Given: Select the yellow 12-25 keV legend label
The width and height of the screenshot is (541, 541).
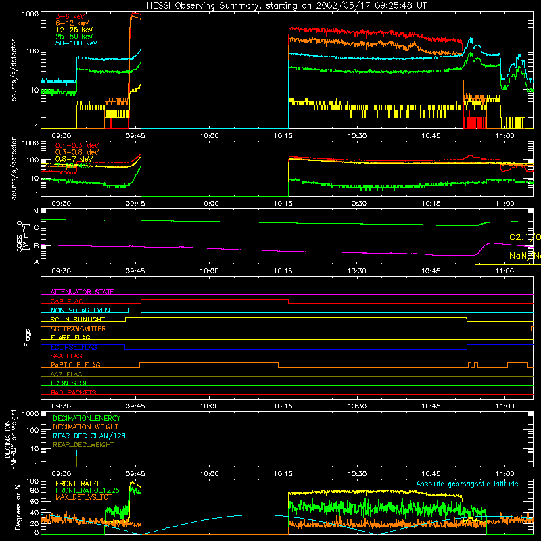Looking at the screenshot, I should pyautogui.click(x=74, y=30).
